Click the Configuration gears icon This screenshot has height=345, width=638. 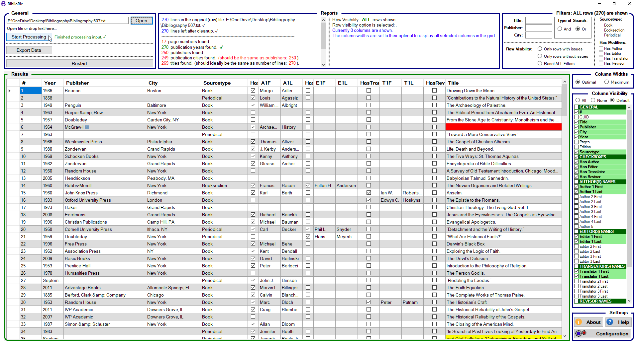[x=581, y=333]
